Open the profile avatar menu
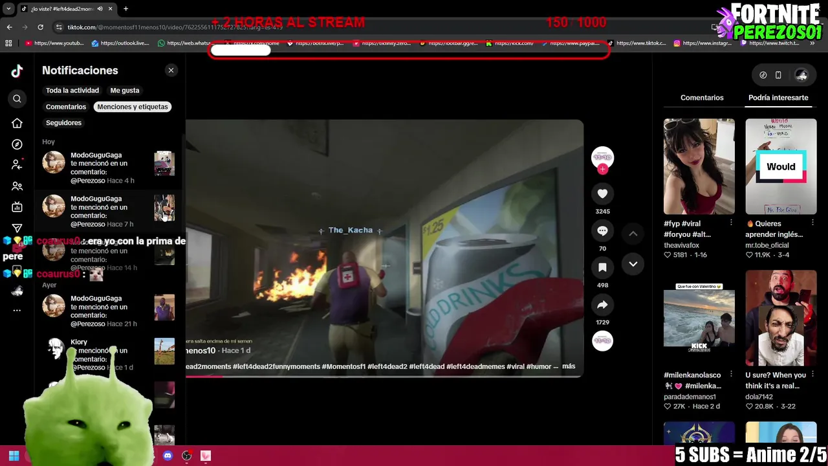Image resolution: width=828 pixels, height=466 pixels. point(801,75)
